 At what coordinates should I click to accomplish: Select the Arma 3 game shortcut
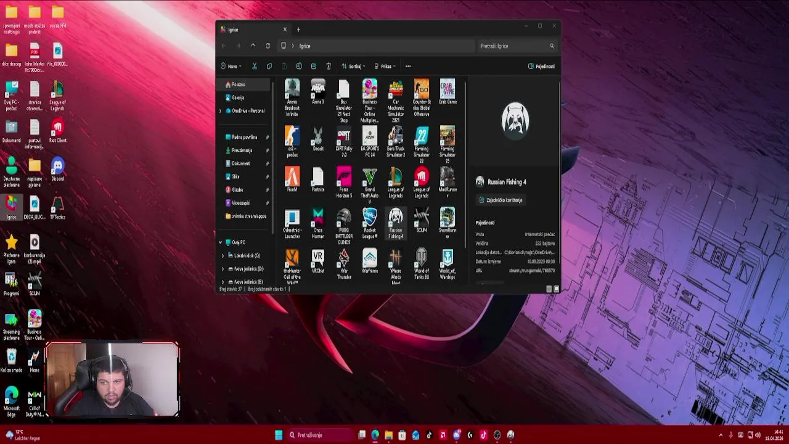(318, 92)
